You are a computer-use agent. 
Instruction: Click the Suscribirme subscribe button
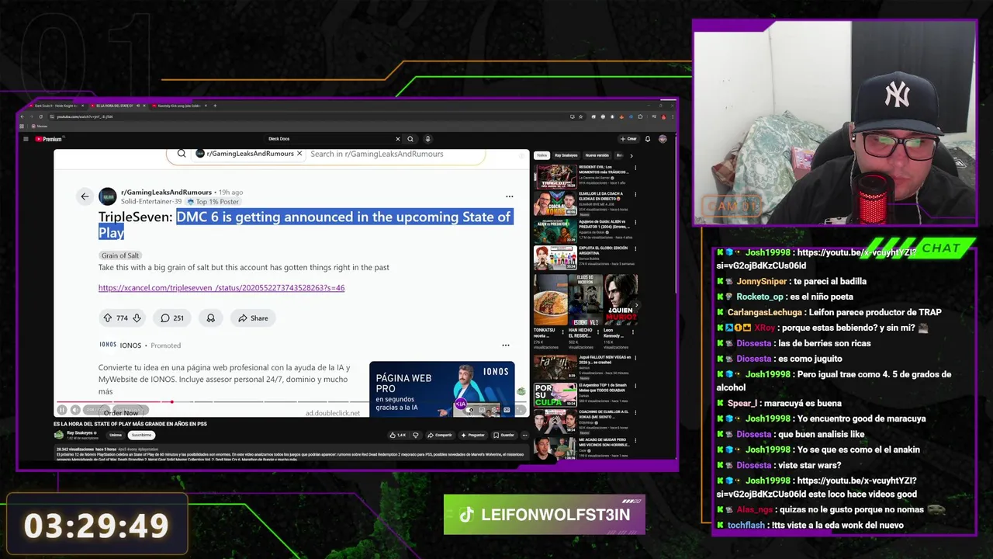pos(140,435)
